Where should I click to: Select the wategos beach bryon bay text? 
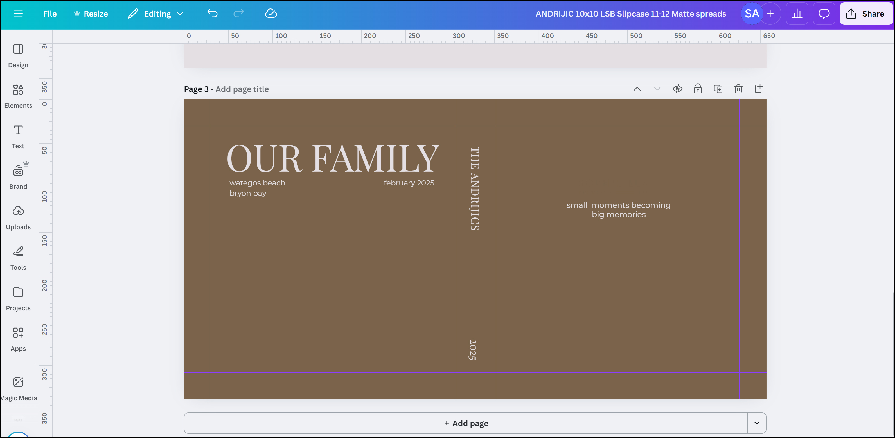[257, 188]
